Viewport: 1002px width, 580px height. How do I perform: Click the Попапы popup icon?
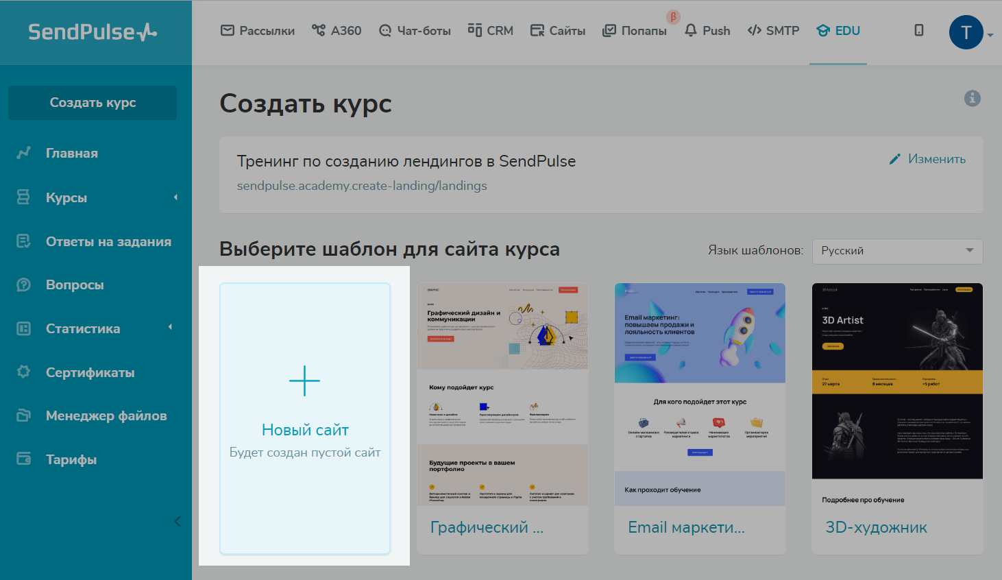609,30
